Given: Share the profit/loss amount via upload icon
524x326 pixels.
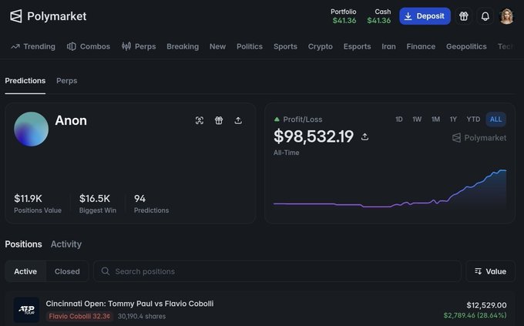Looking at the screenshot, I should click(x=365, y=136).
